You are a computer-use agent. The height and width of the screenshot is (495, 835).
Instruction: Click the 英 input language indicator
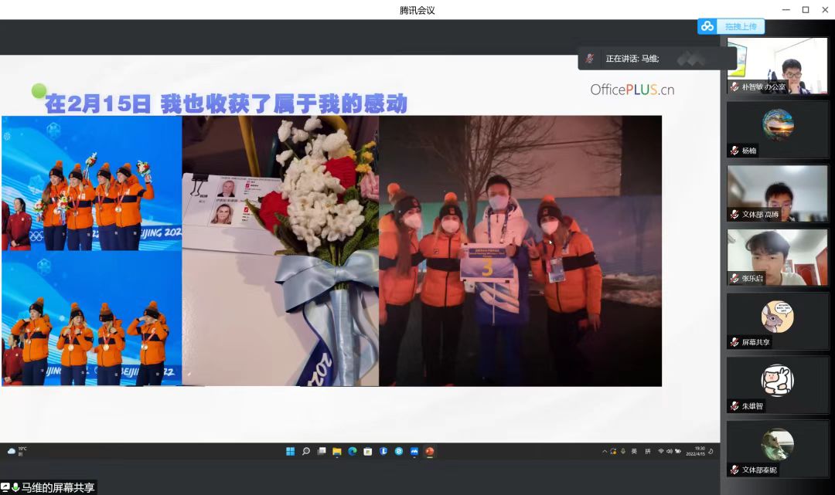click(634, 451)
